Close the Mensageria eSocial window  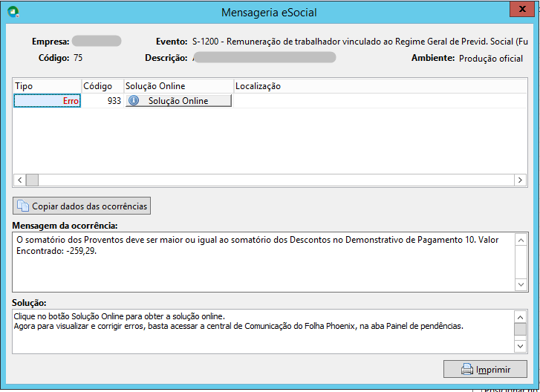click(522, 9)
